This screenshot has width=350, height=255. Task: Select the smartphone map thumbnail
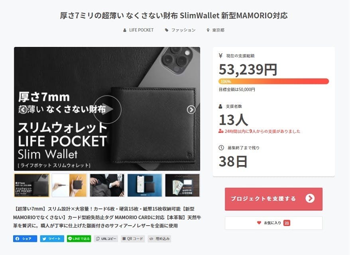tap(145, 185)
